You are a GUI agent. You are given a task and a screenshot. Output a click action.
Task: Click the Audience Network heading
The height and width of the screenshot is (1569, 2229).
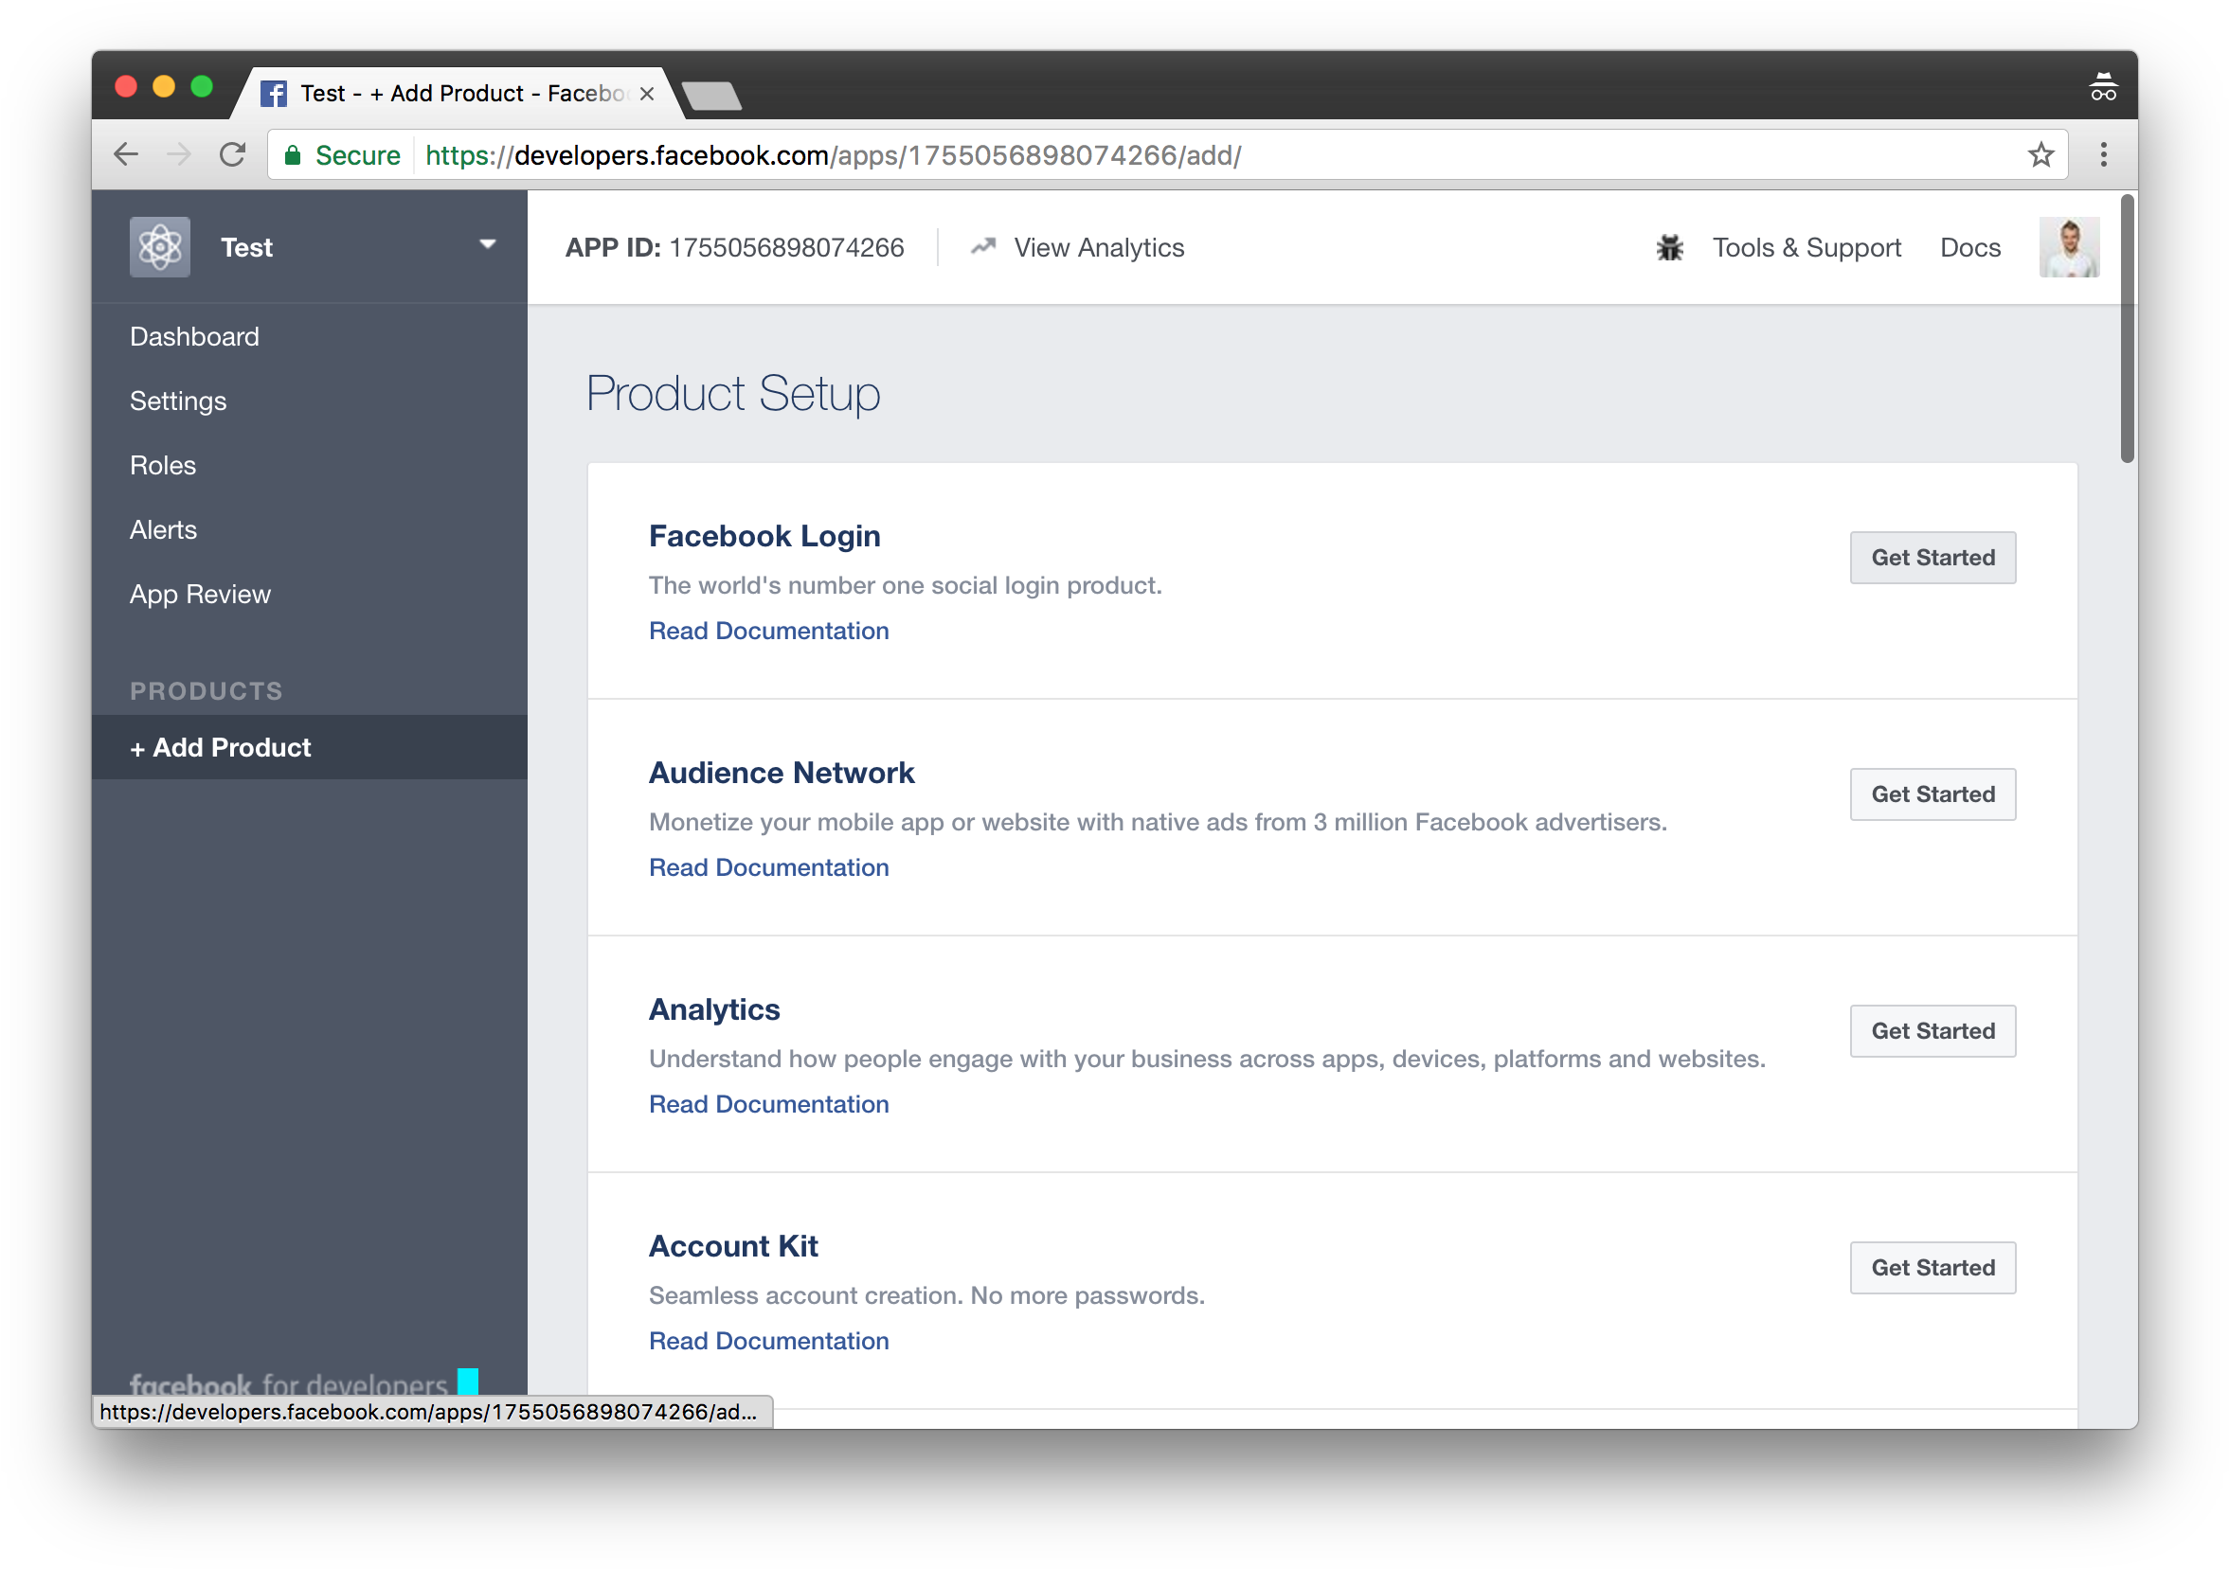click(782, 773)
